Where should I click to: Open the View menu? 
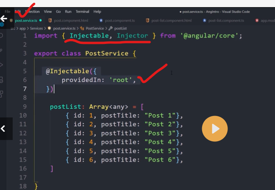coord(48,12)
